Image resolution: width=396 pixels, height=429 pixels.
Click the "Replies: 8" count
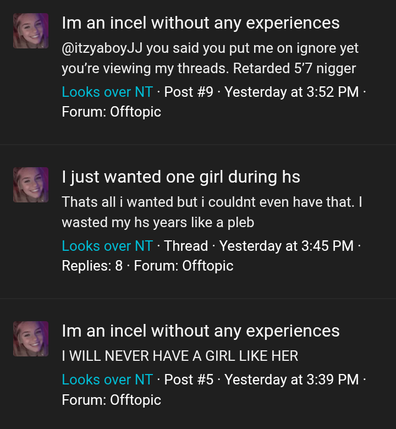[92, 266]
